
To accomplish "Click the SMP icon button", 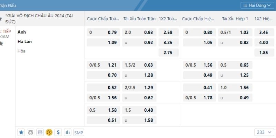I will point(79,132).
